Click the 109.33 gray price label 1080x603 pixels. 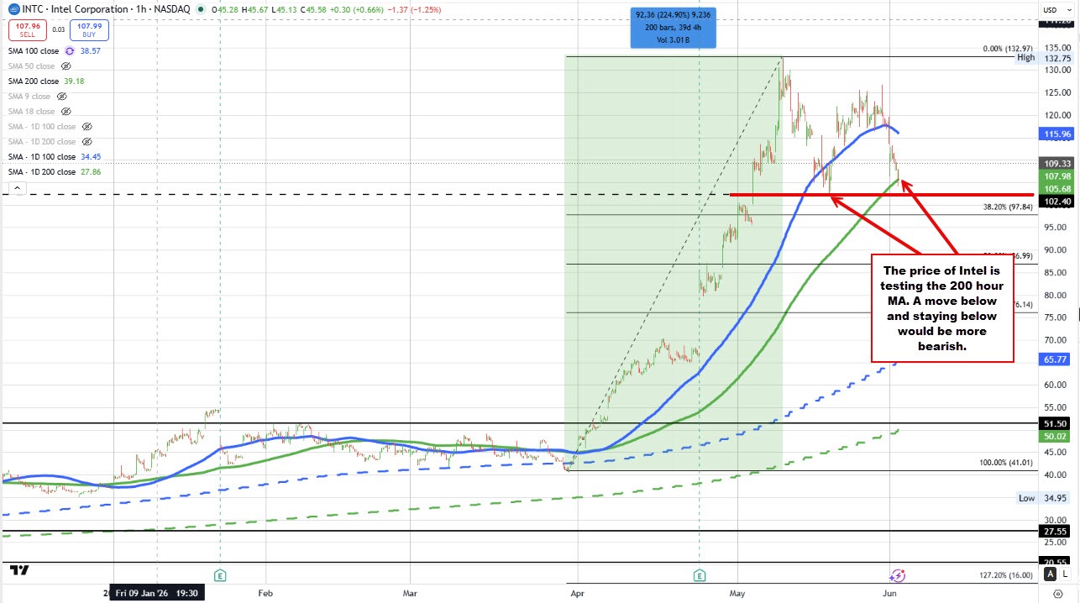point(1056,163)
